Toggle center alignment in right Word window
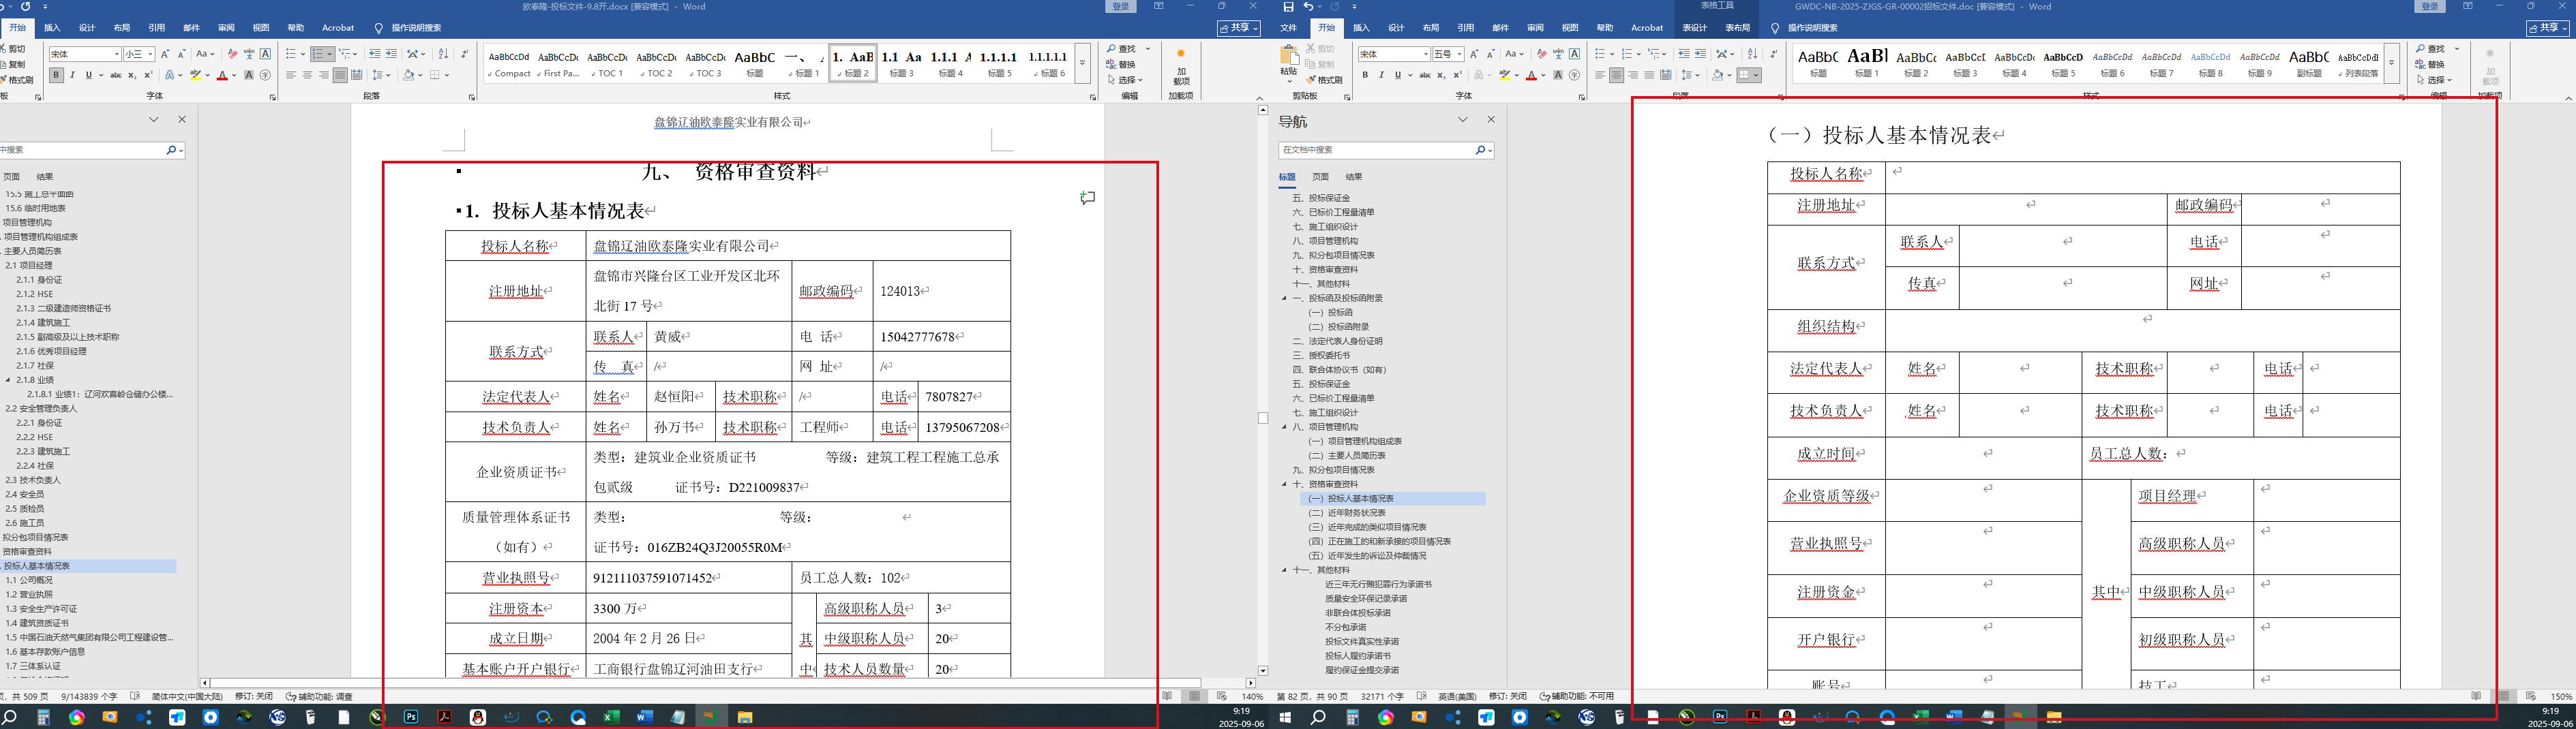The image size is (2576, 729). pyautogui.click(x=1616, y=75)
